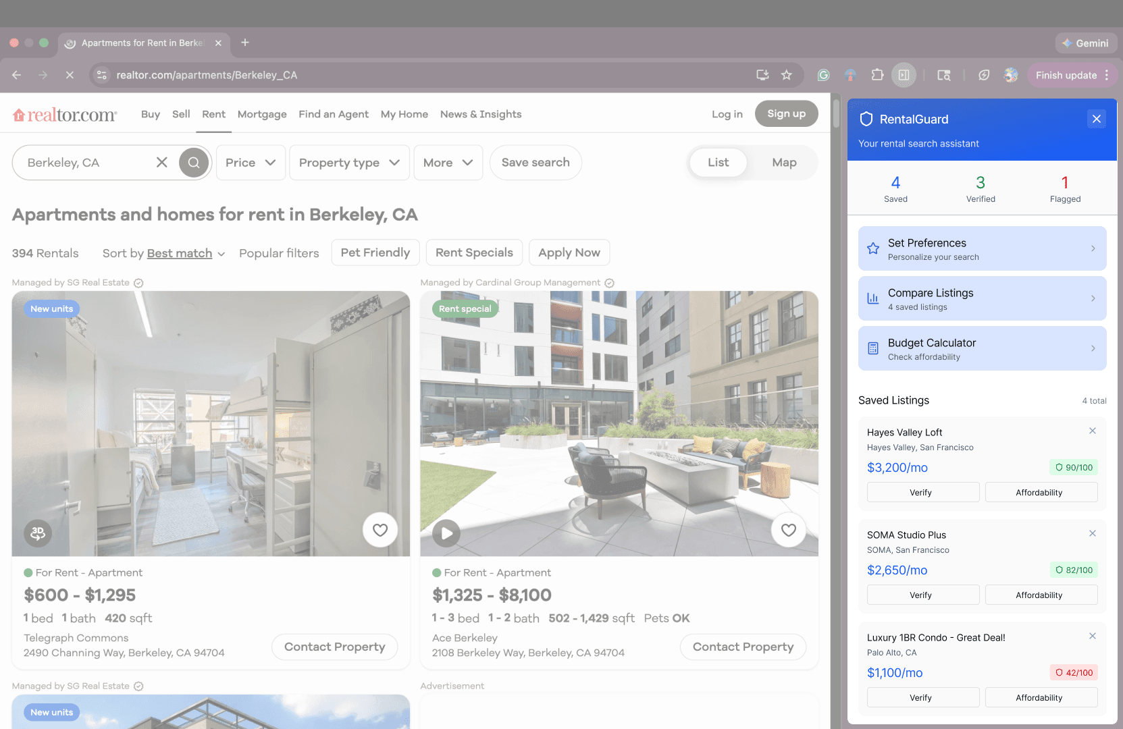Check Affordability for SOMA Studio Plus
This screenshot has width=1123, height=729.
tap(1041, 595)
